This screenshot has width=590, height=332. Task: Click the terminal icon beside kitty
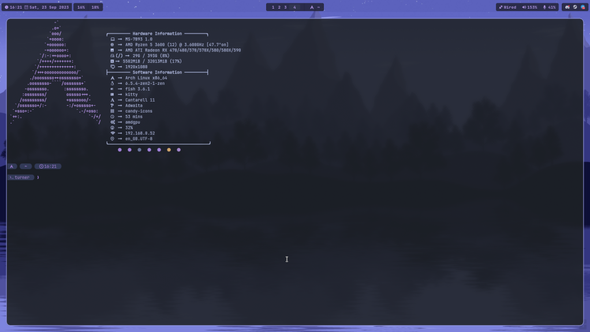coord(112,95)
